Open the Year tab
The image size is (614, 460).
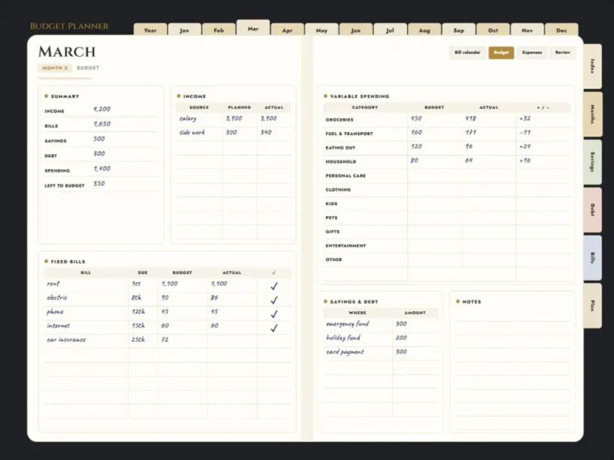pyautogui.click(x=150, y=30)
